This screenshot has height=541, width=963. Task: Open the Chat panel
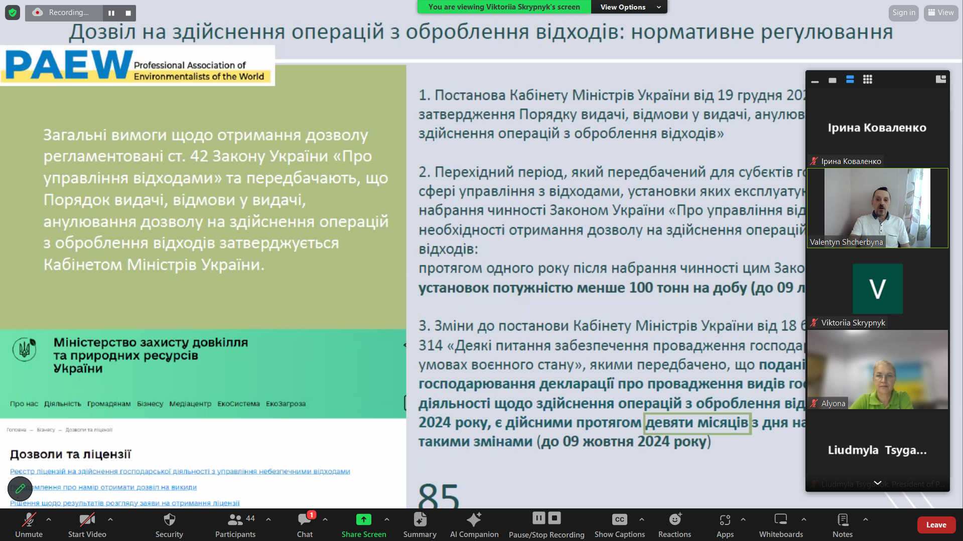click(305, 520)
